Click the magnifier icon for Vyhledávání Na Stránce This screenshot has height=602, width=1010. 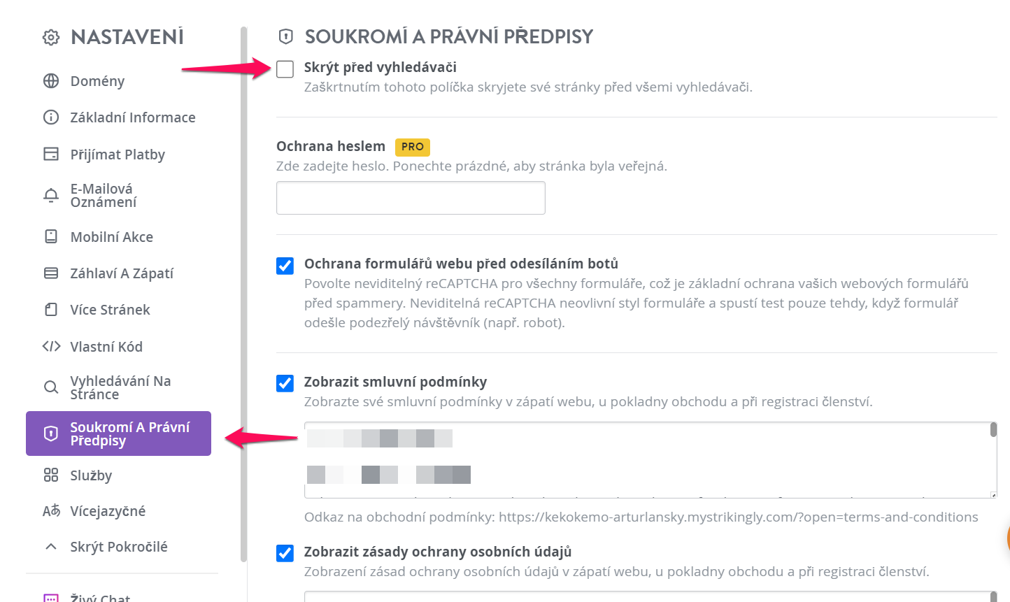click(x=51, y=387)
